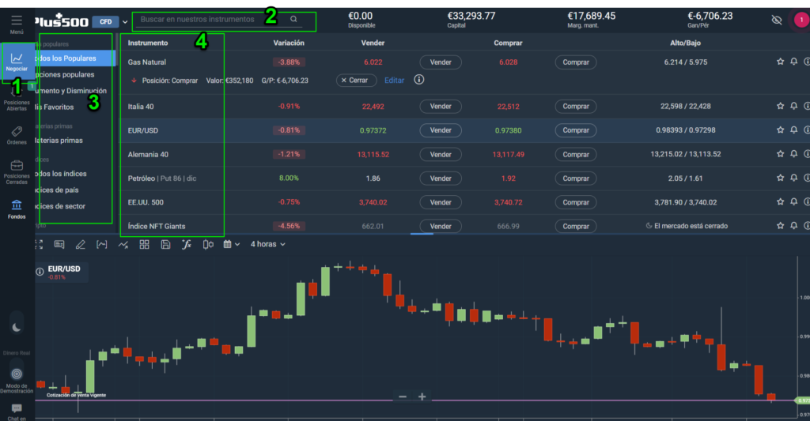Image resolution: width=810 pixels, height=421 pixels.
Task: Favorite EUR/USD with star icon
Action: click(780, 130)
